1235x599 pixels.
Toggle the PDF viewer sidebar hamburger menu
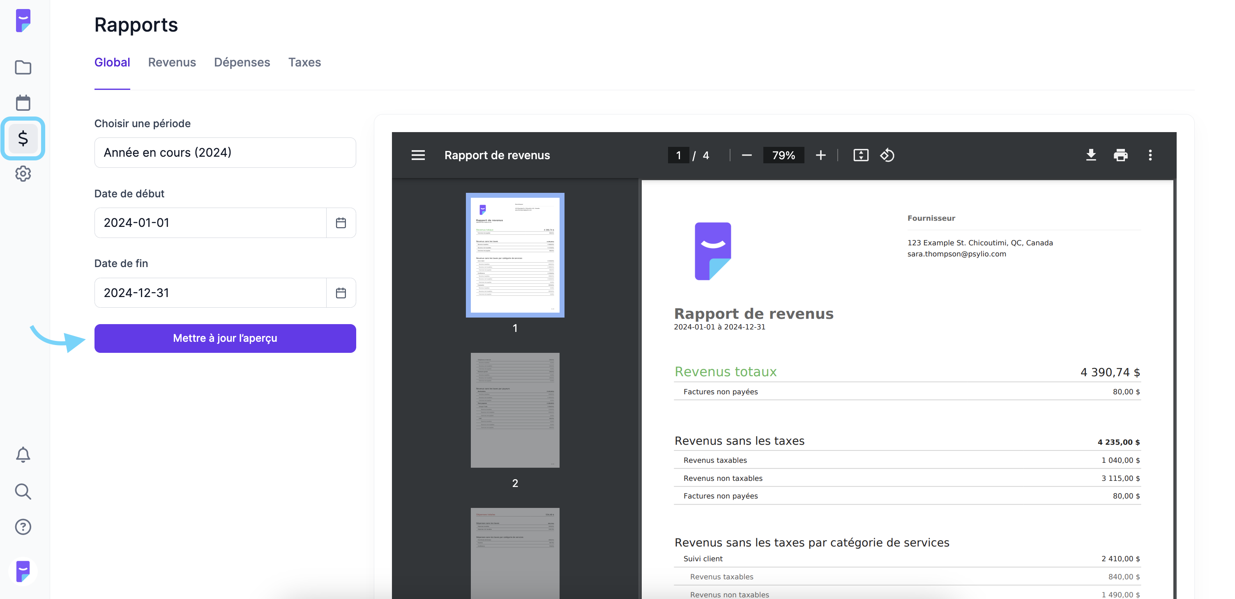418,155
